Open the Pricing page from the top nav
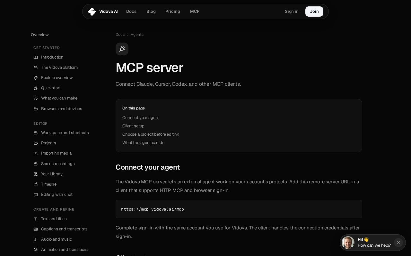The width and height of the screenshot is (411, 256). (x=173, y=12)
